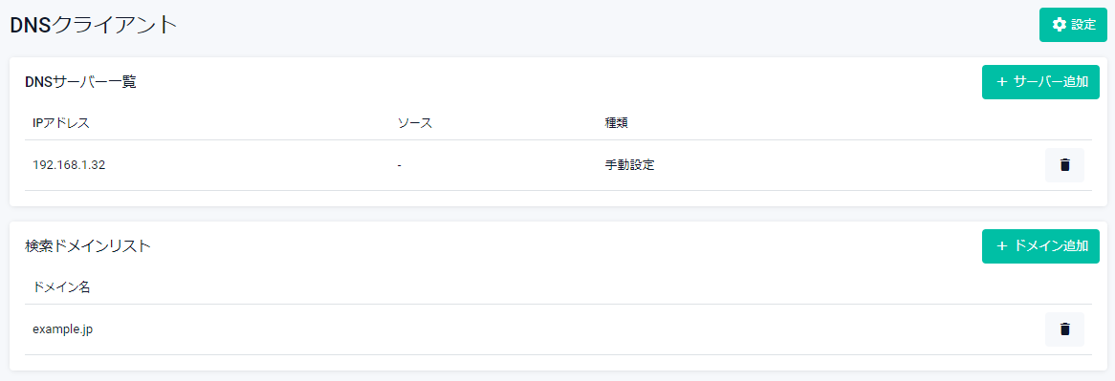Click the 検索ドメインリスト section heading

point(88,246)
